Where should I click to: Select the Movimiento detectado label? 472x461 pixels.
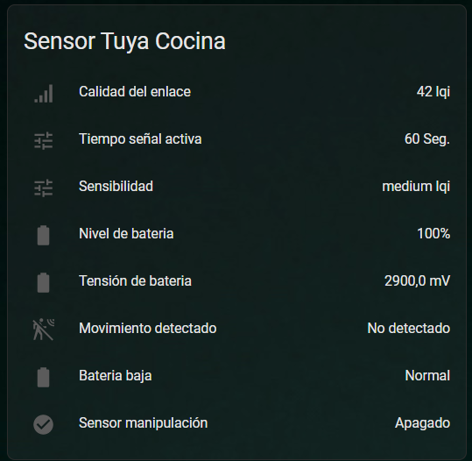click(x=147, y=328)
